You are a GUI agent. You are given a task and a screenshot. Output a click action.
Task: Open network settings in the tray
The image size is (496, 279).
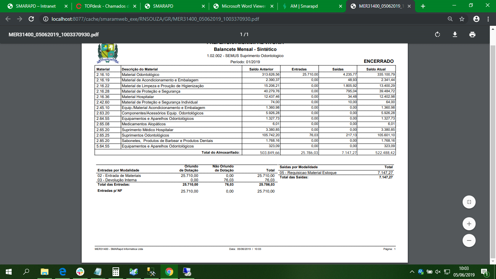coord(447,271)
